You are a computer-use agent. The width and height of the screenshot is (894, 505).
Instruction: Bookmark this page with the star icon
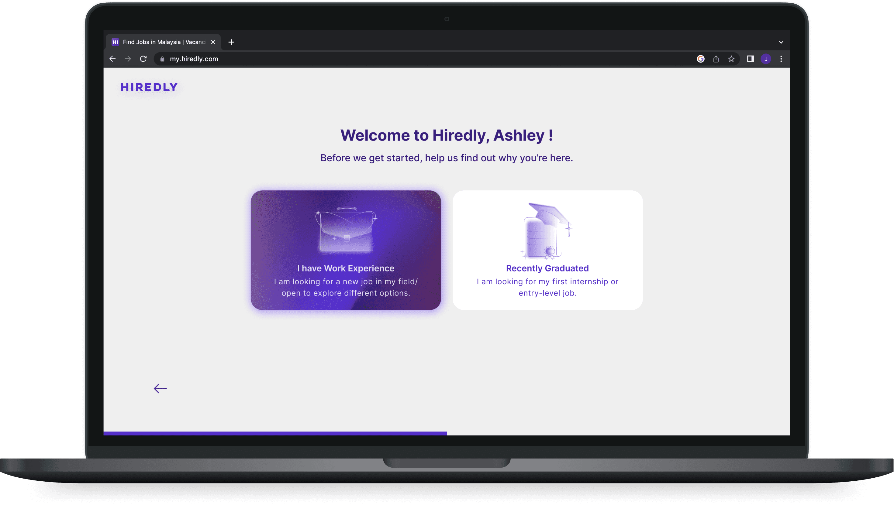click(x=731, y=59)
